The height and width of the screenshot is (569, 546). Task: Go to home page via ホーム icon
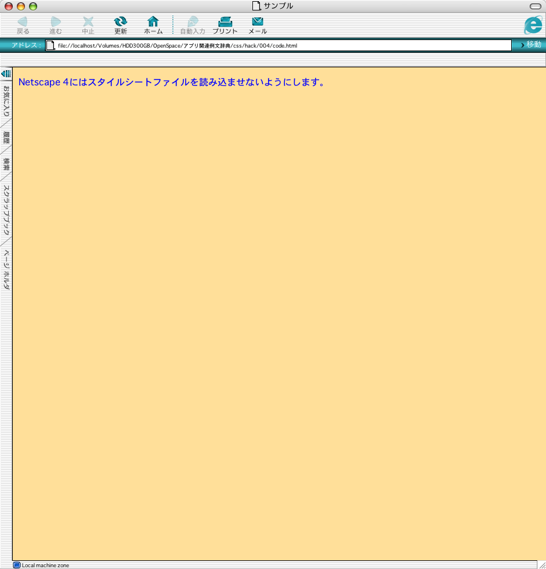(153, 22)
